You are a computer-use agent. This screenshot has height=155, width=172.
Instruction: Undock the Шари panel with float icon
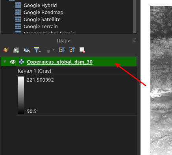point(134,40)
